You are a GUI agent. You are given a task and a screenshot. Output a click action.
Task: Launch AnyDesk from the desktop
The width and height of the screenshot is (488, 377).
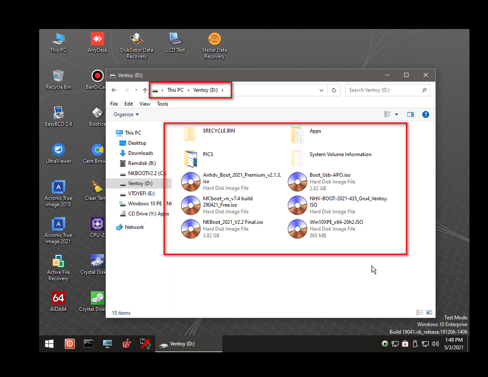[97, 43]
